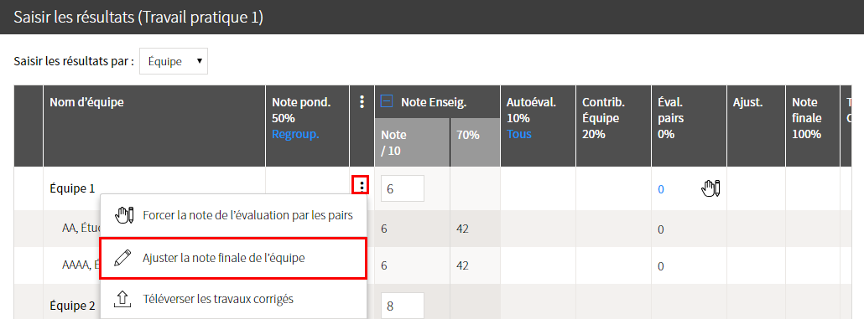The width and height of the screenshot is (864, 319).
Task: Collapse the Note Enseig. column group
Action: coord(387,101)
